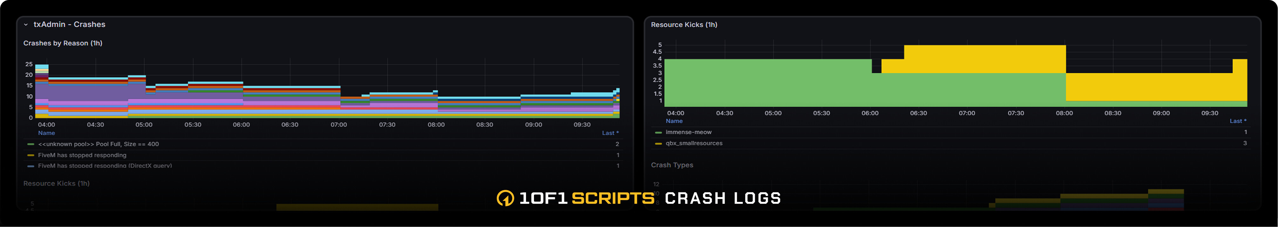The height and width of the screenshot is (227, 1278).
Task: Open the Crash Types panel title
Action: (x=672, y=165)
